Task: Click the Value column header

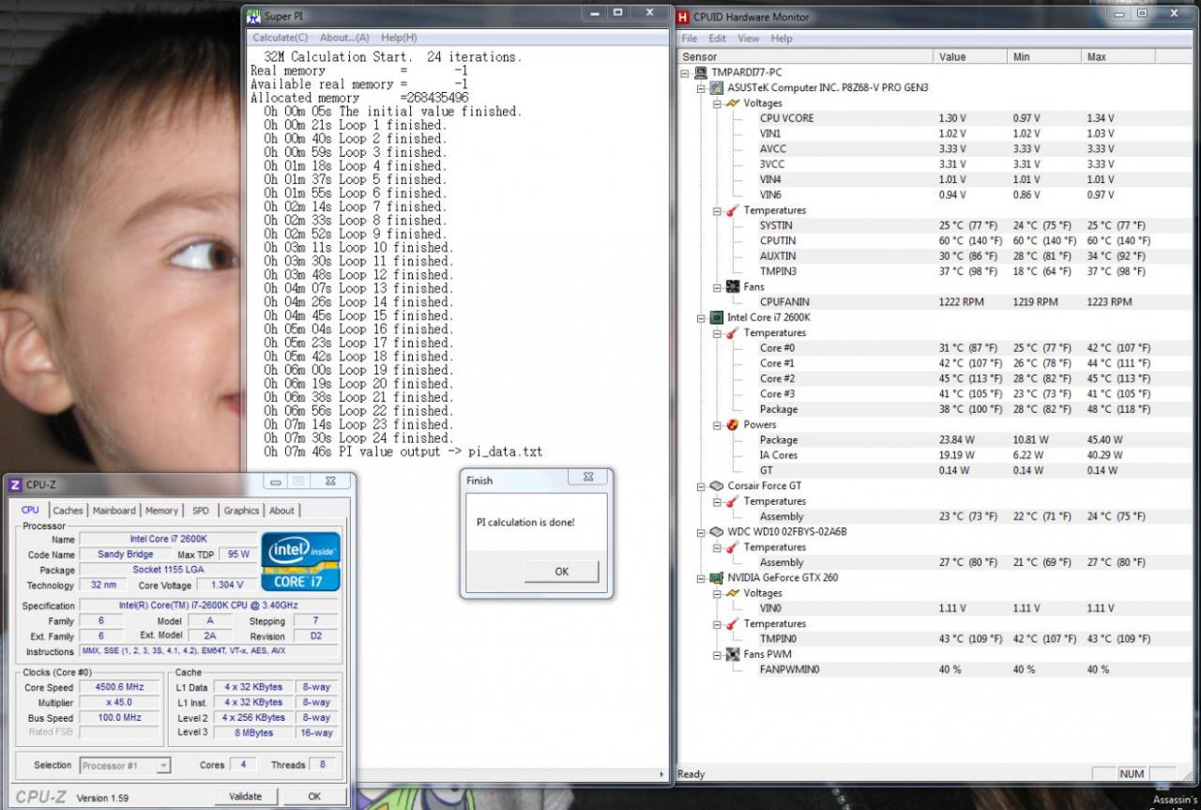Action: pyautogui.click(x=970, y=57)
